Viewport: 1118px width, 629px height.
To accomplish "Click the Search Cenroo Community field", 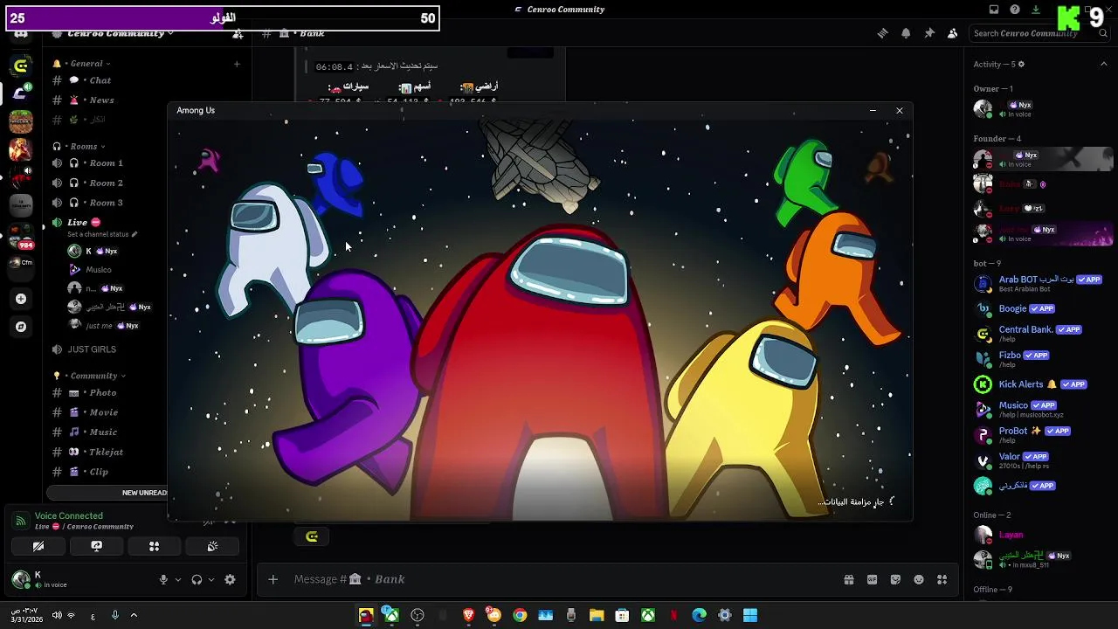I will coord(1039,33).
